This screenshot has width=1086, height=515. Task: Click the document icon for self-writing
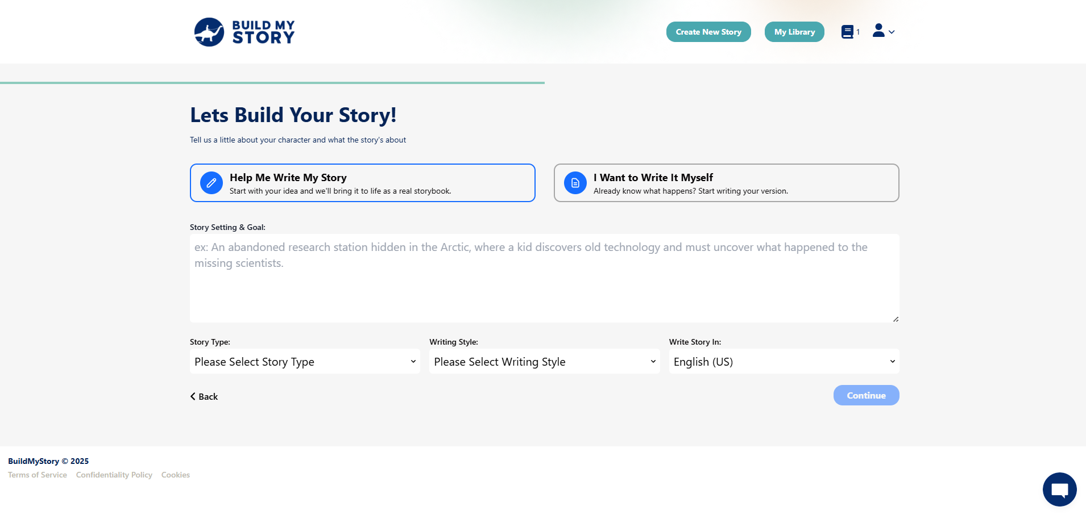click(575, 183)
